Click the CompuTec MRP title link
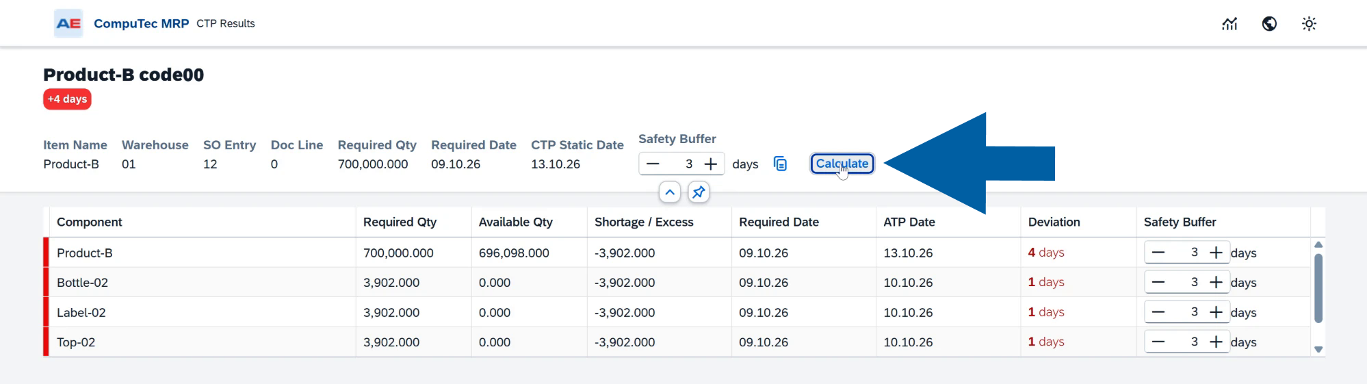The height and width of the screenshot is (384, 1367). 141,23
